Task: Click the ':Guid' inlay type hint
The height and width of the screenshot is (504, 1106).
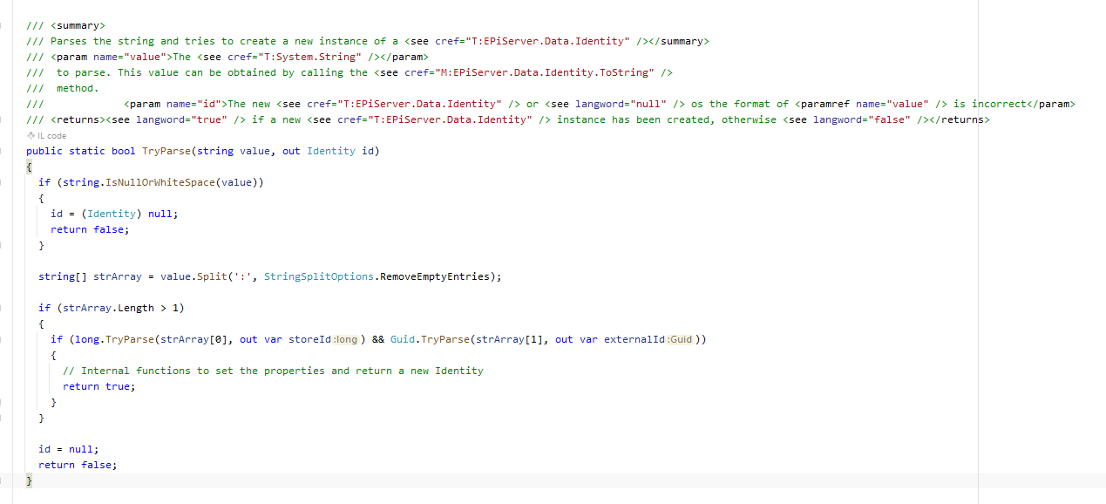Action: point(681,339)
